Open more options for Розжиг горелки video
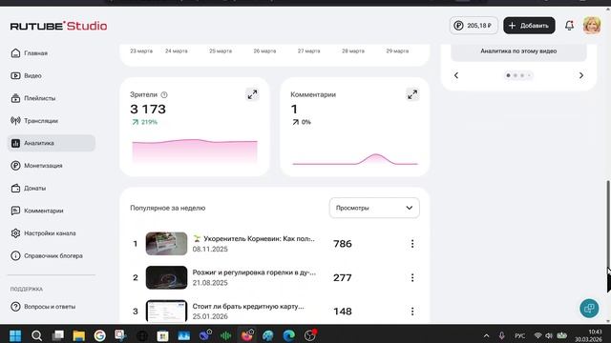Image resolution: width=611 pixels, height=343 pixels. point(412,277)
